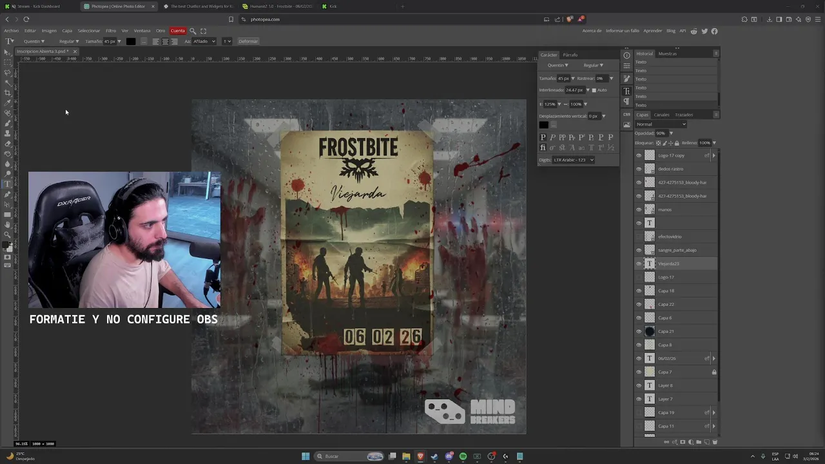This screenshot has height=464, width=825.
Task: Show the efectovidrio layer
Action: coord(639,237)
